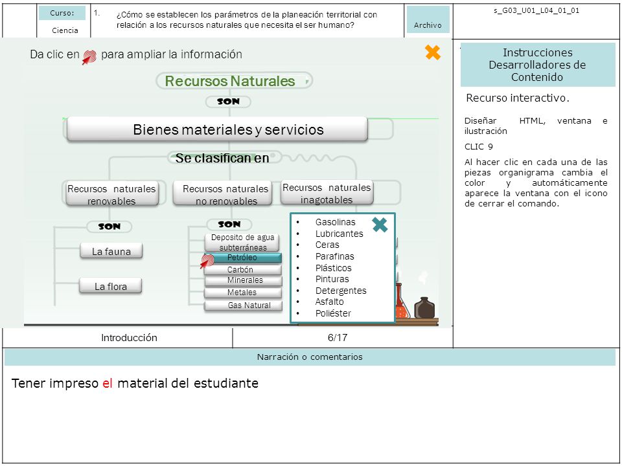The image size is (622, 466).
Task: Click the CLIC 9 text
Action: pos(478,147)
